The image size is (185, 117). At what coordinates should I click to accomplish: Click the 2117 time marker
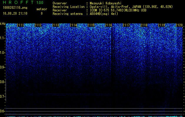tap(126, 25)
